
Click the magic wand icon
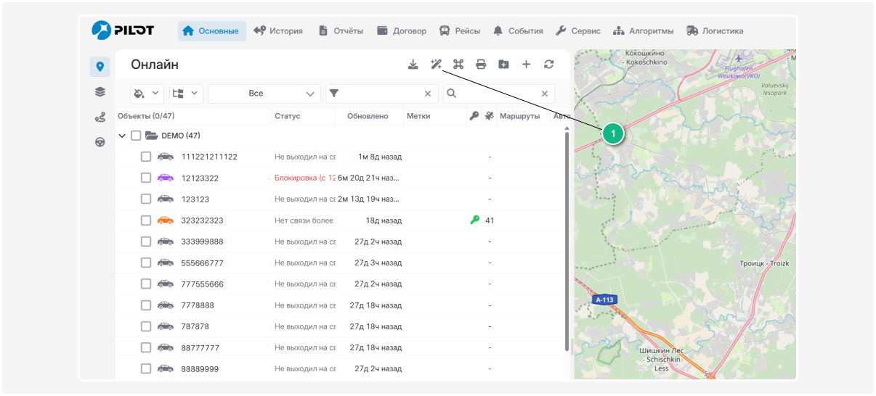coord(436,65)
